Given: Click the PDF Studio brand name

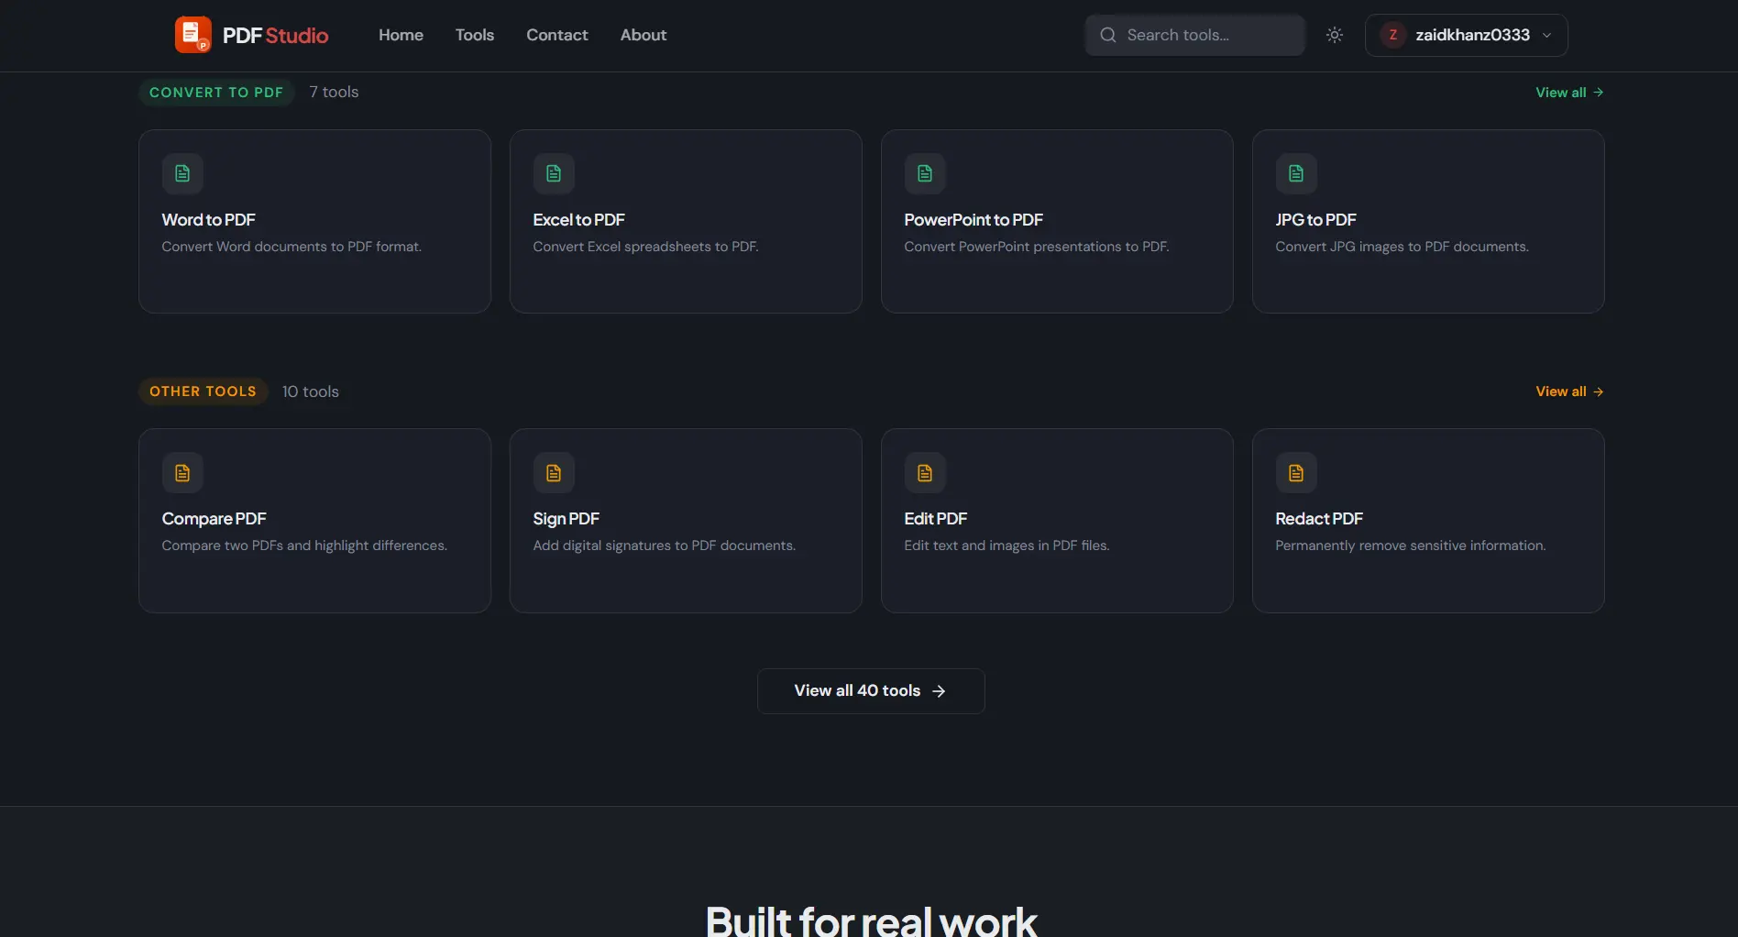Looking at the screenshot, I should click(275, 36).
